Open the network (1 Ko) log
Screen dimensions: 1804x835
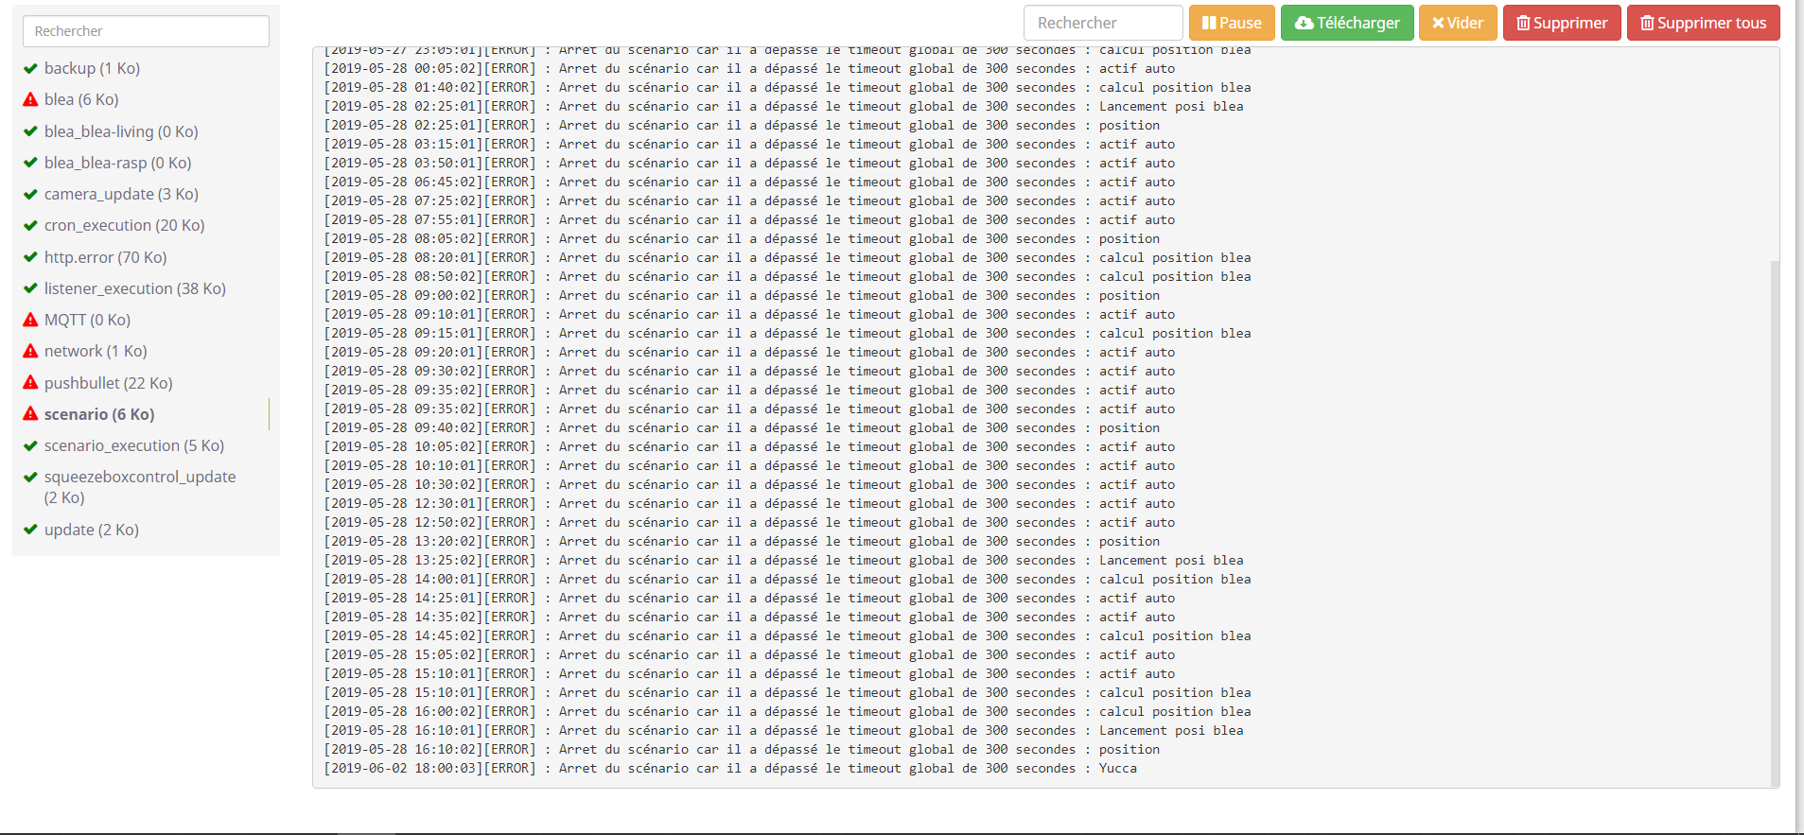[96, 351]
